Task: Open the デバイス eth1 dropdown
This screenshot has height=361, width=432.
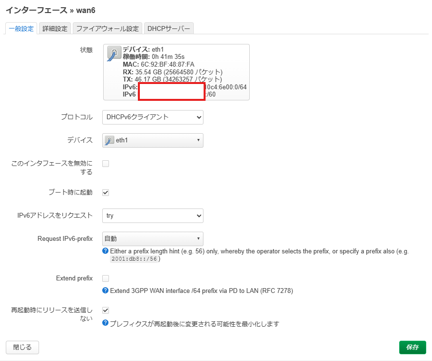Action: (x=153, y=140)
